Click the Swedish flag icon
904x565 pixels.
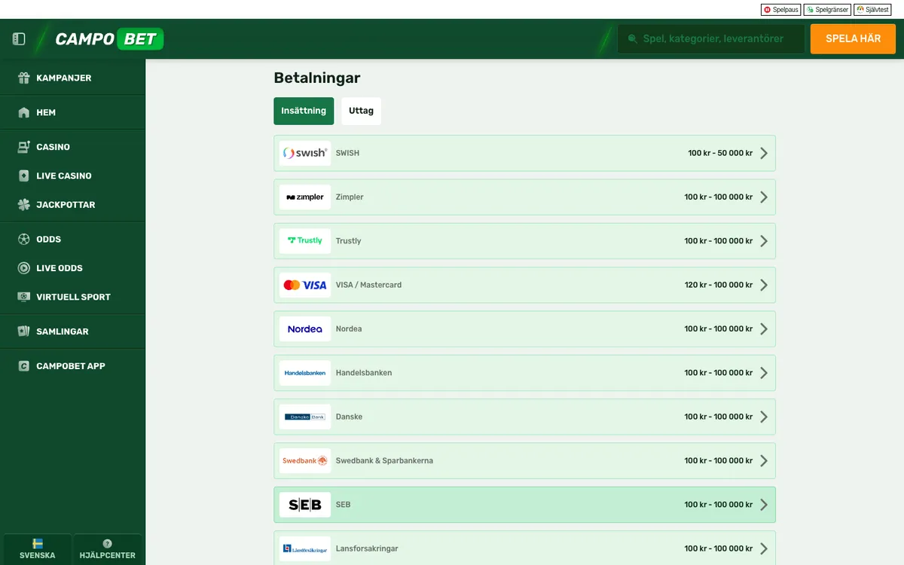pyautogui.click(x=38, y=543)
